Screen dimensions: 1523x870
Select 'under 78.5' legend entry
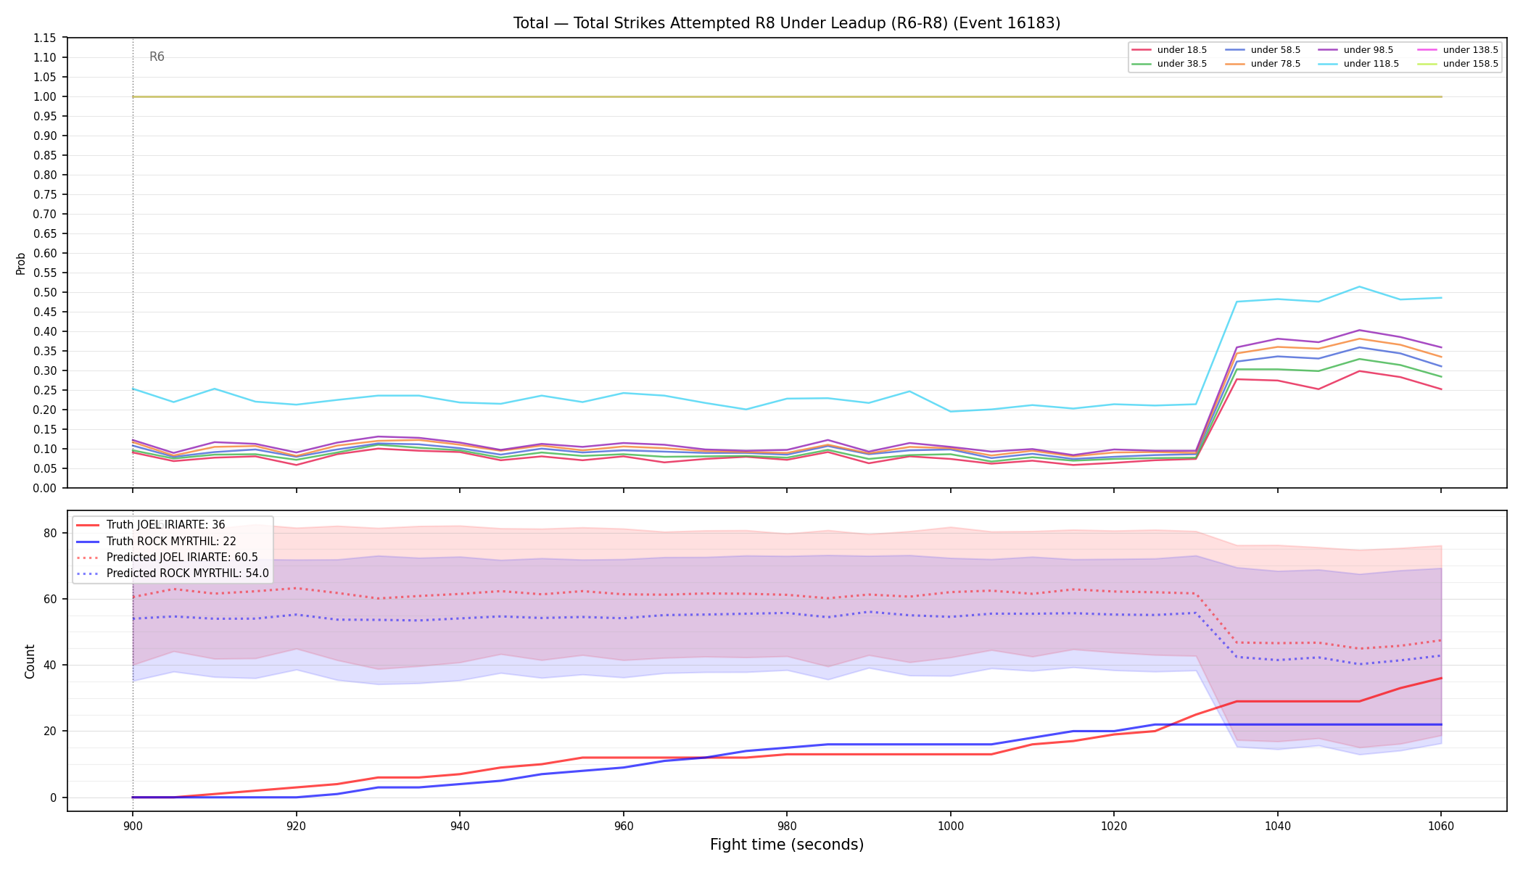click(x=1263, y=64)
